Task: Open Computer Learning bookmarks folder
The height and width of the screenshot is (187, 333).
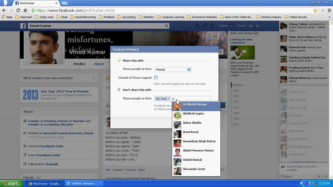Action: tap(171, 17)
